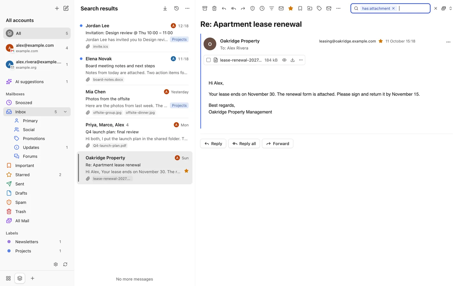Tick the lease-renewal attachment checkbox

[x=208, y=60]
